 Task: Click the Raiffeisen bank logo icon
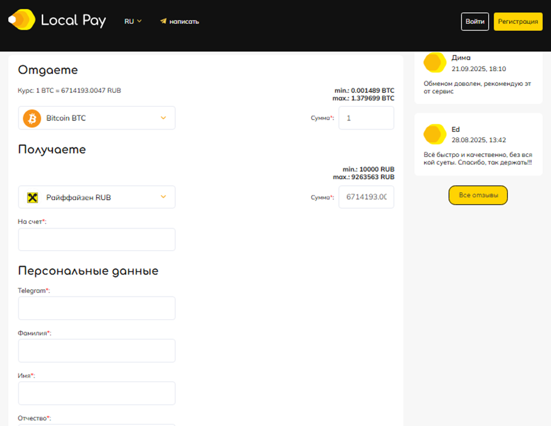33,197
